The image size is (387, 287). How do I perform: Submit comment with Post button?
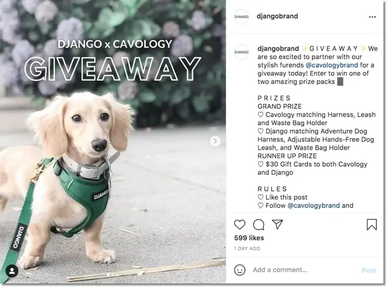click(369, 270)
